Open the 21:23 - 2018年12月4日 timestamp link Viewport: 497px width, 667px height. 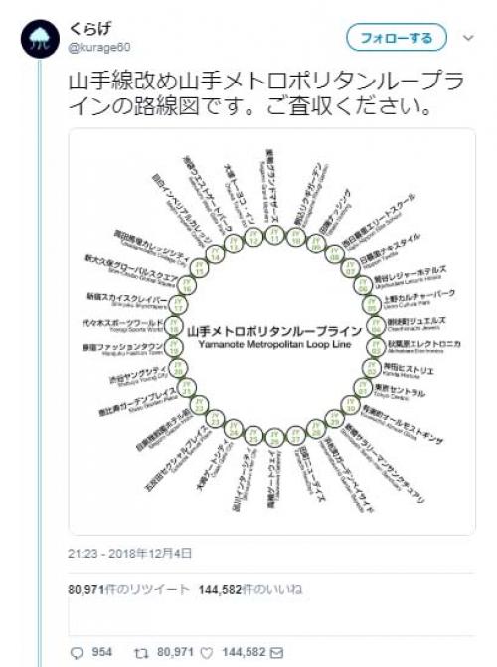point(129,553)
